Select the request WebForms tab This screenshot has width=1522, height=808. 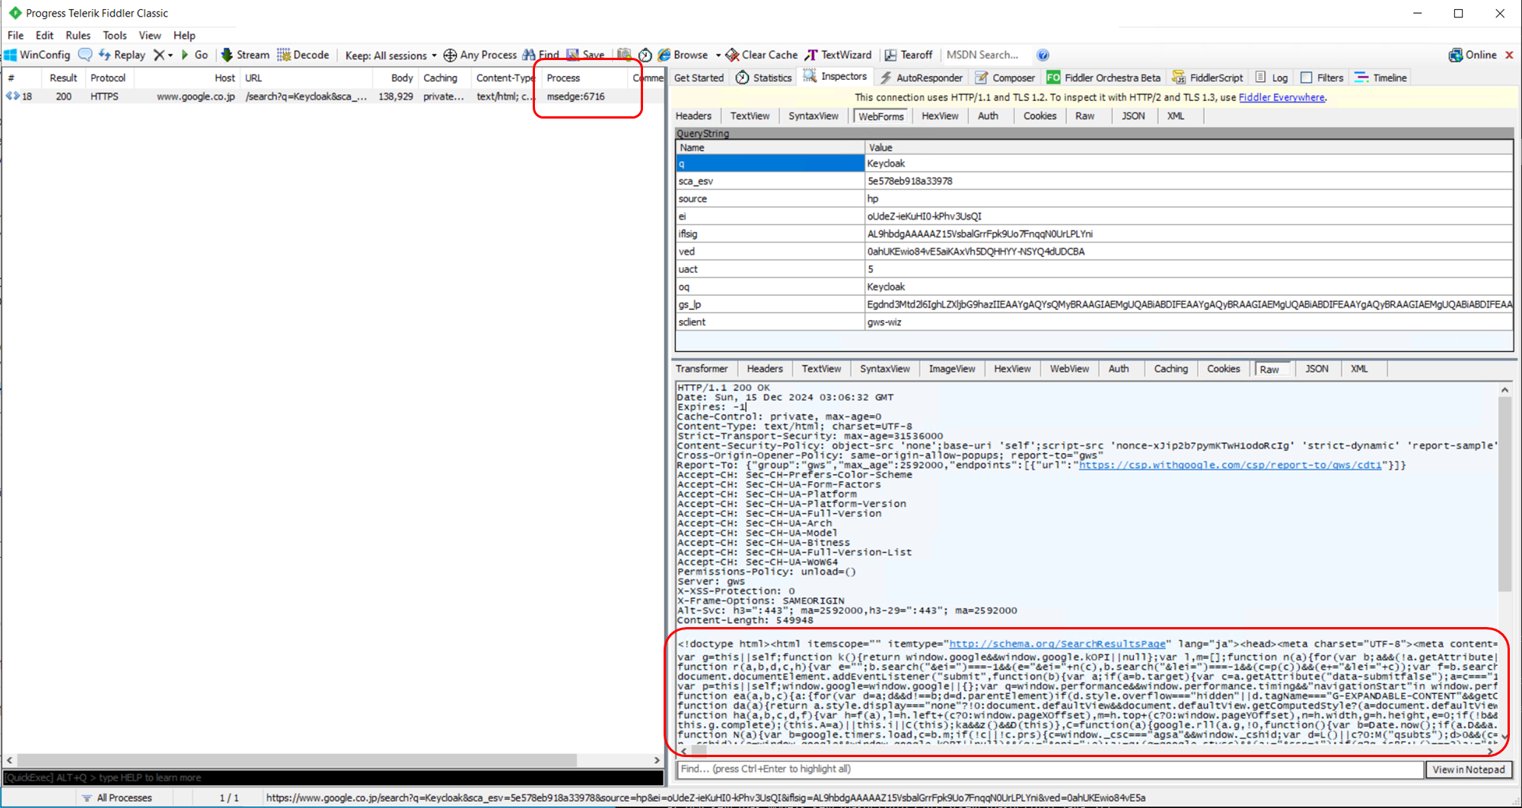tap(881, 116)
